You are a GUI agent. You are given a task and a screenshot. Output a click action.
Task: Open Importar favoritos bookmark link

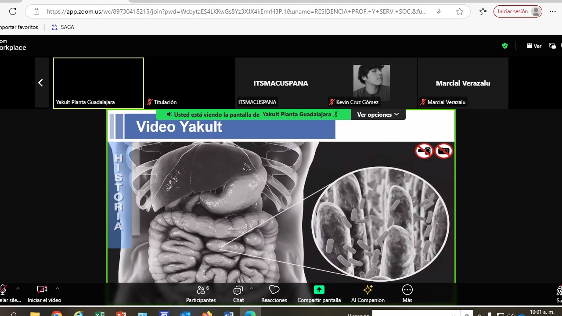[x=19, y=27]
